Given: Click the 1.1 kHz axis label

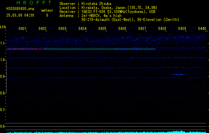Looking at the screenshot, I should 2,44.
